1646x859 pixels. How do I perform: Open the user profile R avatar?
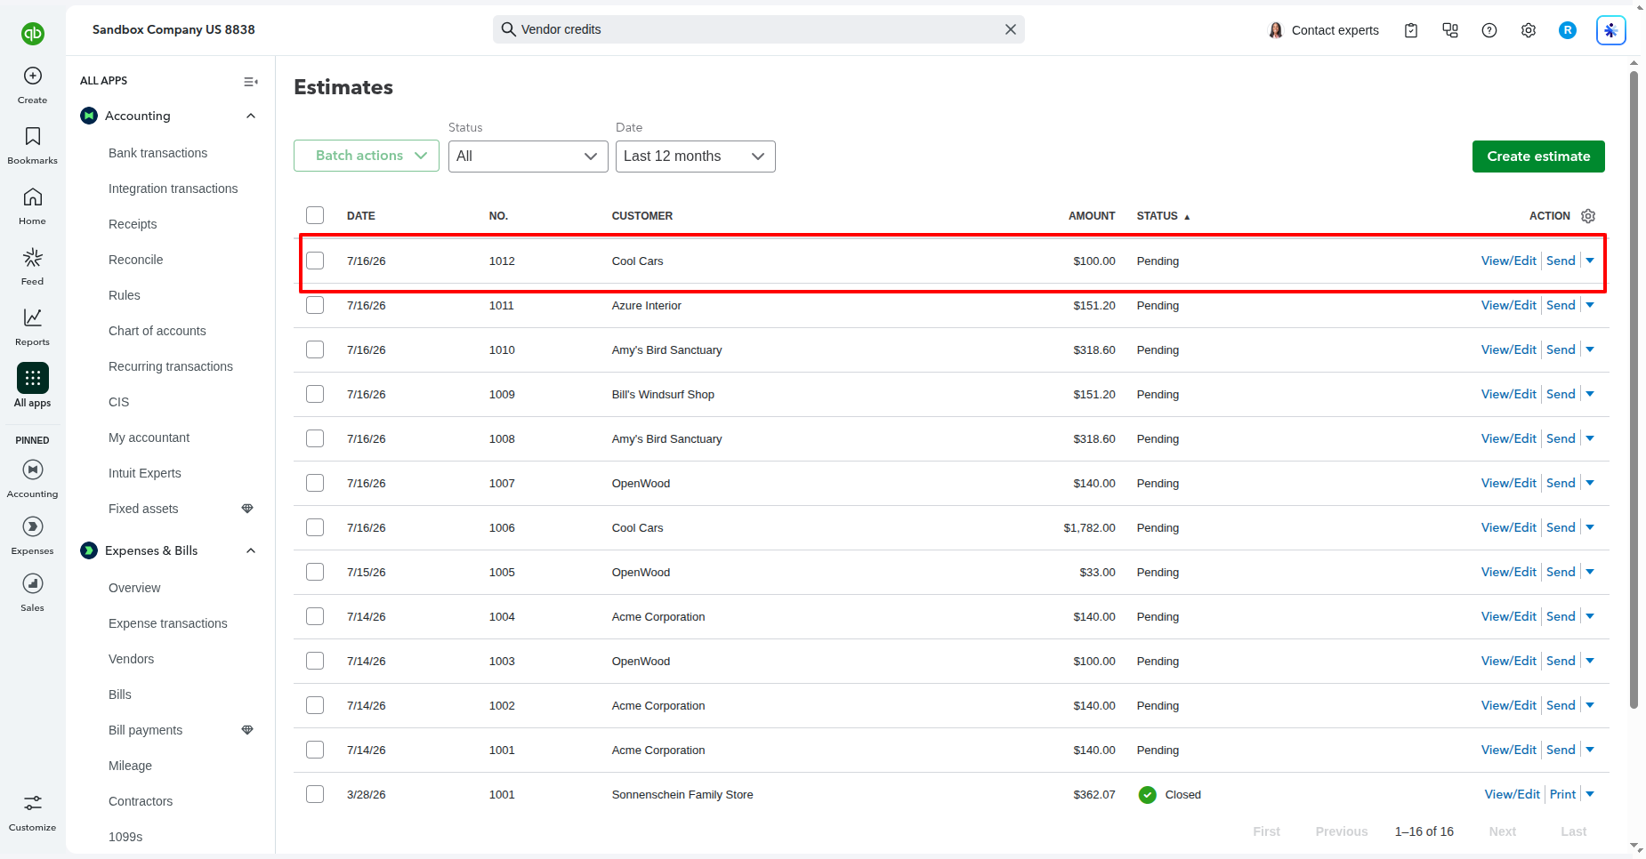1568,30
